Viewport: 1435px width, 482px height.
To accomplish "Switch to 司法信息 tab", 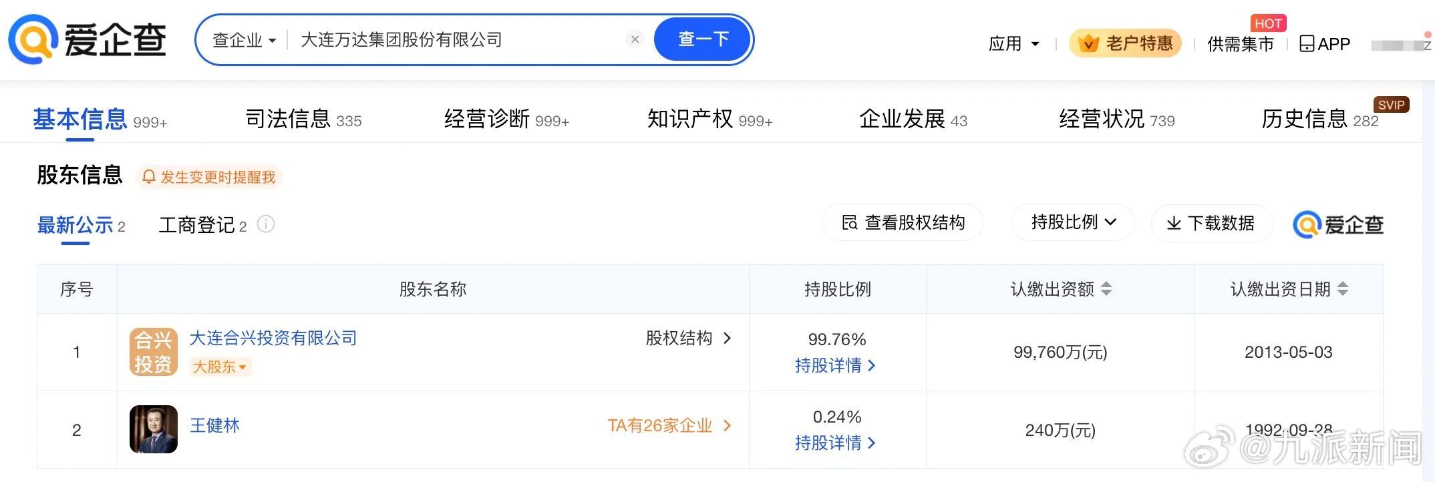I will [303, 119].
